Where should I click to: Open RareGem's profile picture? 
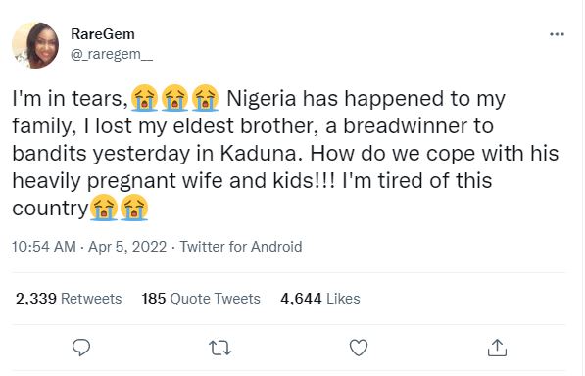(35, 45)
